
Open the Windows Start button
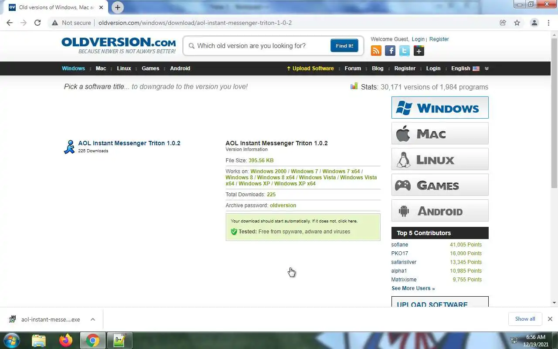tap(11, 340)
